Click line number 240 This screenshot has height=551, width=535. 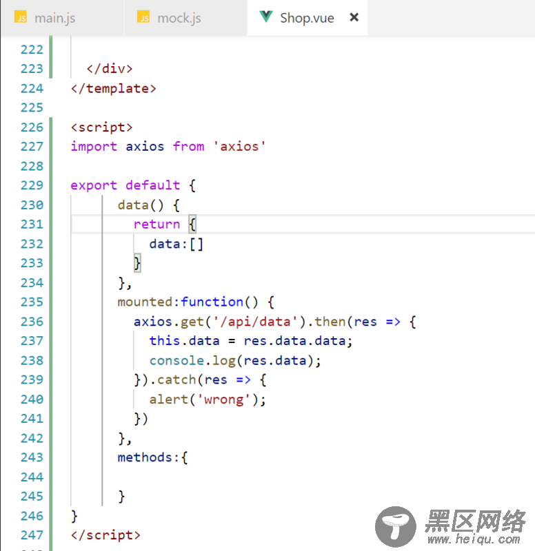32,399
